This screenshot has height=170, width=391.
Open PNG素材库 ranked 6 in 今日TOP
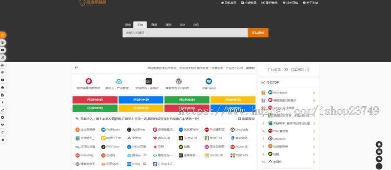point(278,131)
